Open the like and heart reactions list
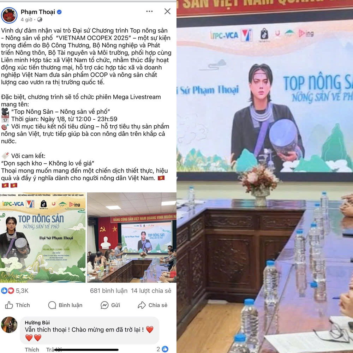The width and height of the screenshot is (353, 353). 7,291
